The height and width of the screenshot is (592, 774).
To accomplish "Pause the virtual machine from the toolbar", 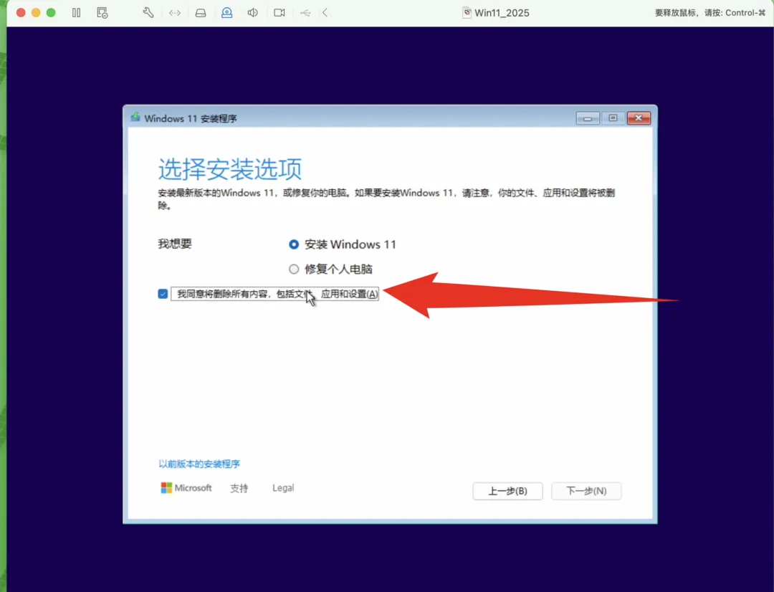I will click(x=76, y=13).
